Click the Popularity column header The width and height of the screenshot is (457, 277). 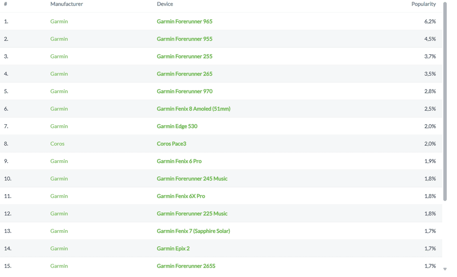tap(424, 4)
